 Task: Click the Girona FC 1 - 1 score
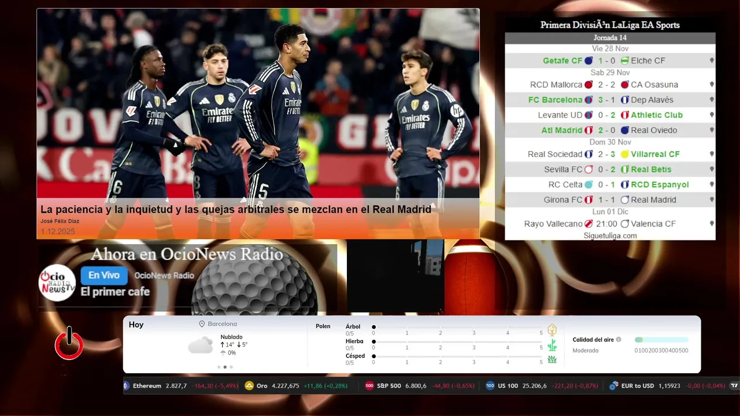coord(606,200)
